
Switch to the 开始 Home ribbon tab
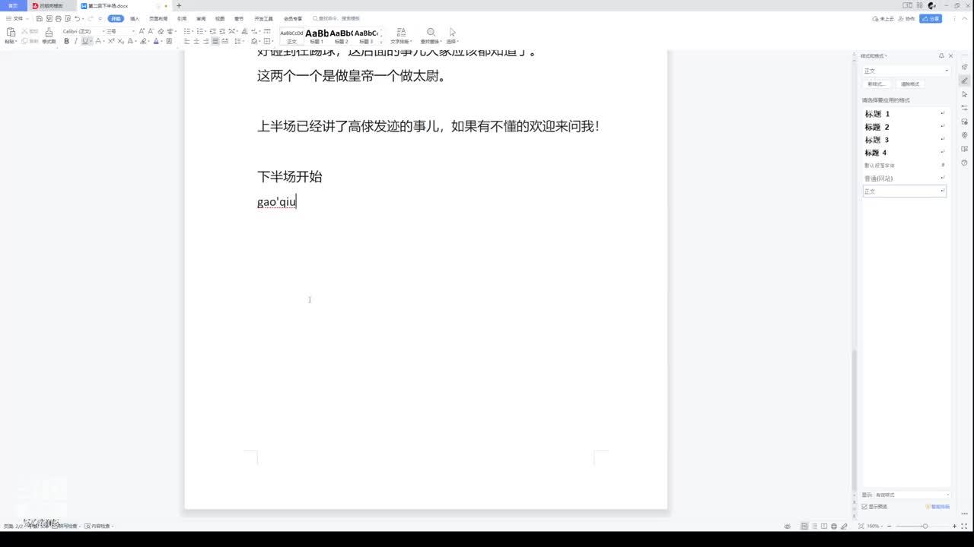[x=116, y=18]
